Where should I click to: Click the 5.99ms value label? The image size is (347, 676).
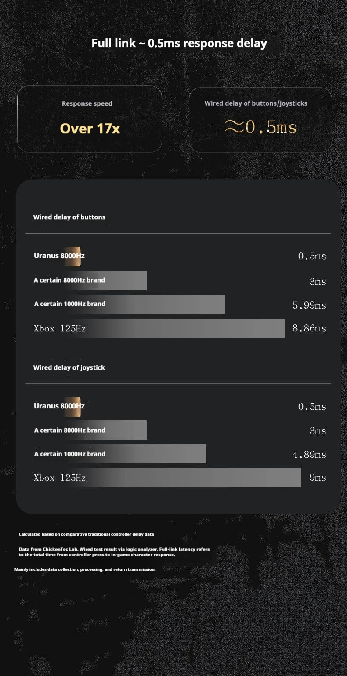tap(310, 305)
